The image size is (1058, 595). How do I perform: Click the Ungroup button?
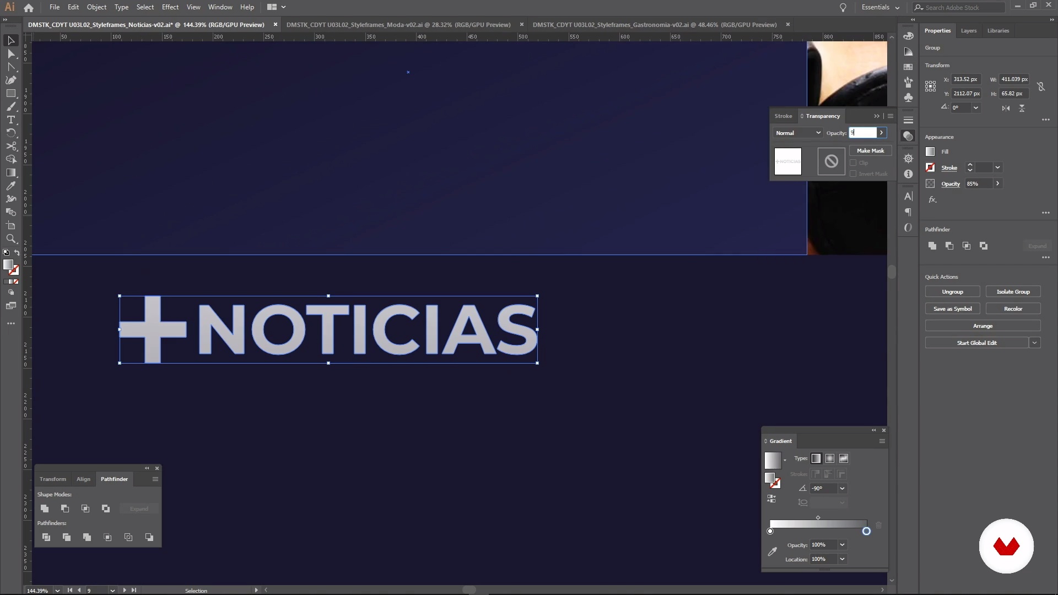(952, 292)
